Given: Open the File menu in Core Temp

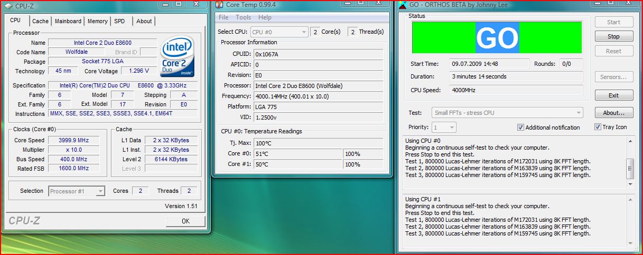Looking at the screenshot, I should point(224,17).
